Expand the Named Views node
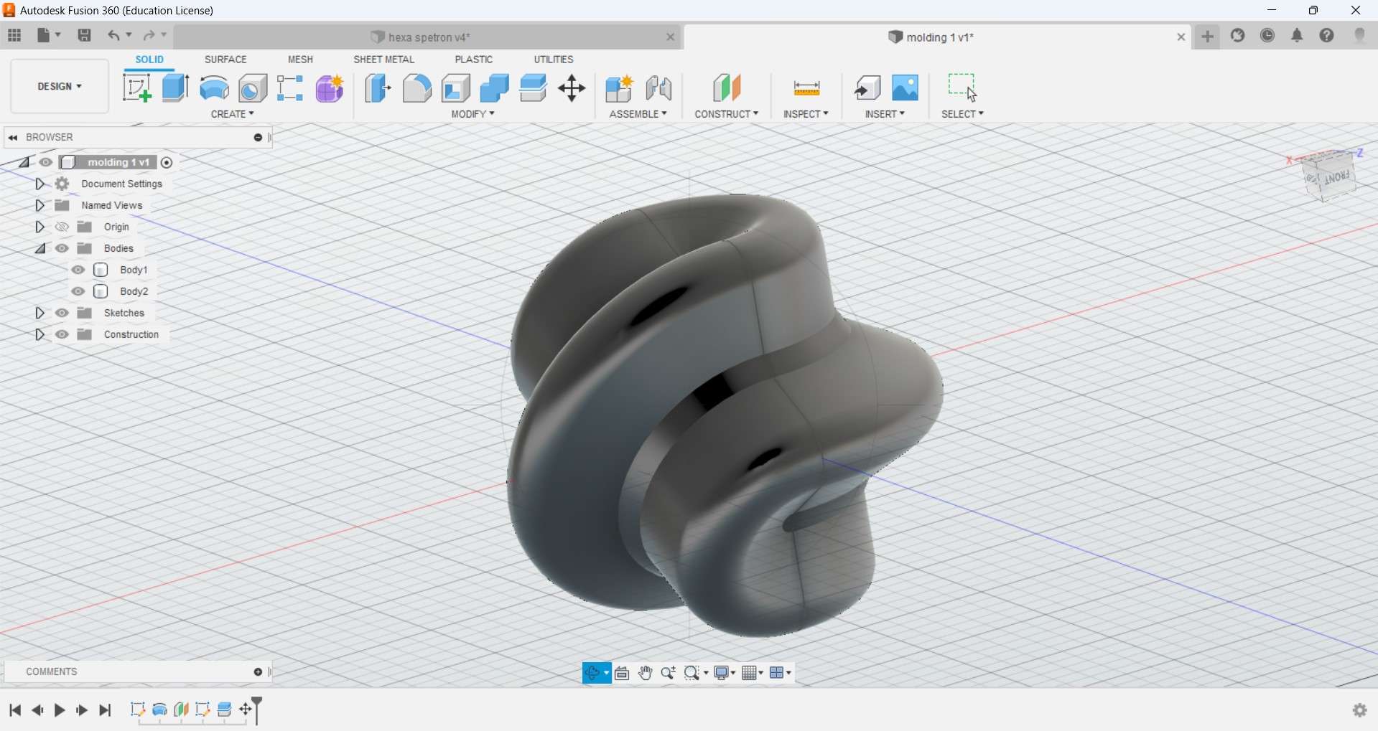The image size is (1378, 731). coord(40,206)
